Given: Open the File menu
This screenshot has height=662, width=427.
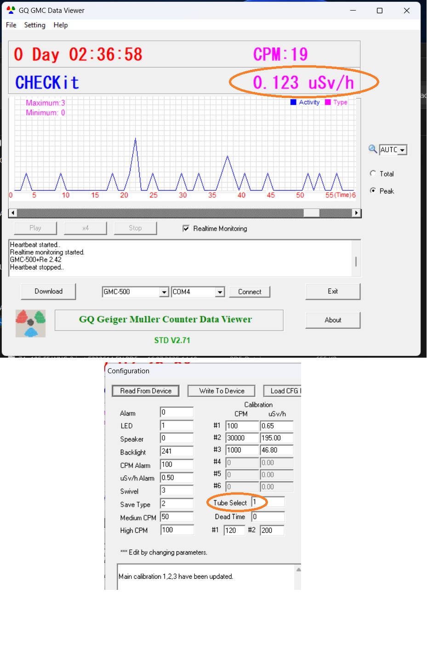Looking at the screenshot, I should (x=11, y=25).
